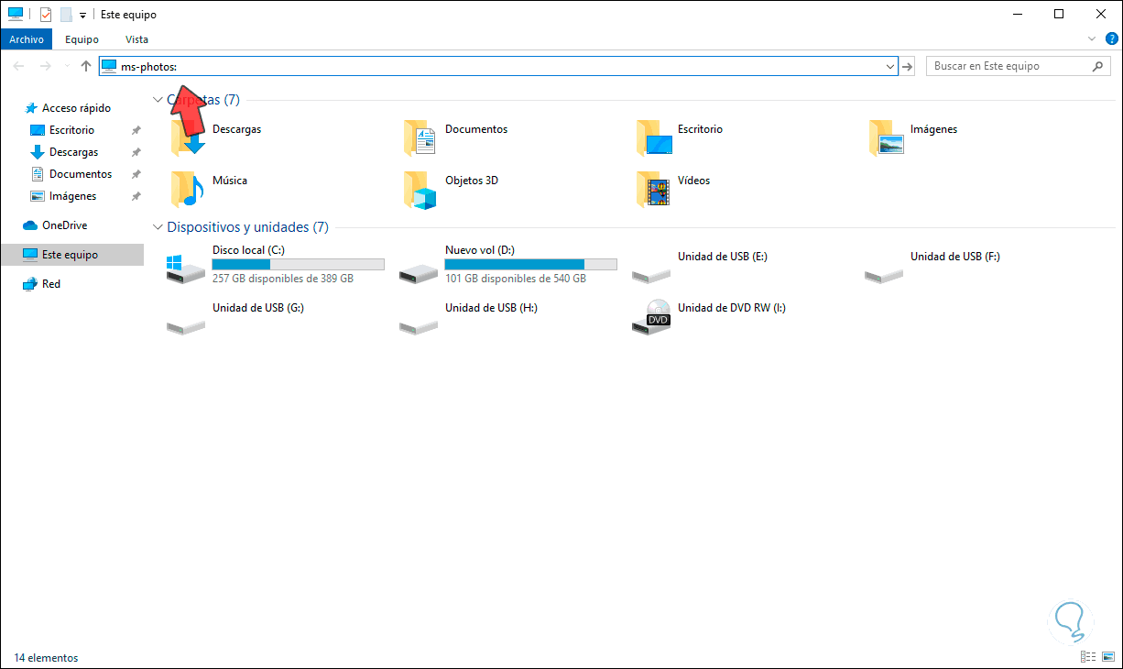The image size is (1123, 669).
Task: Open the Documentos folder icon in Carpetas
Action: click(x=420, y=138)
